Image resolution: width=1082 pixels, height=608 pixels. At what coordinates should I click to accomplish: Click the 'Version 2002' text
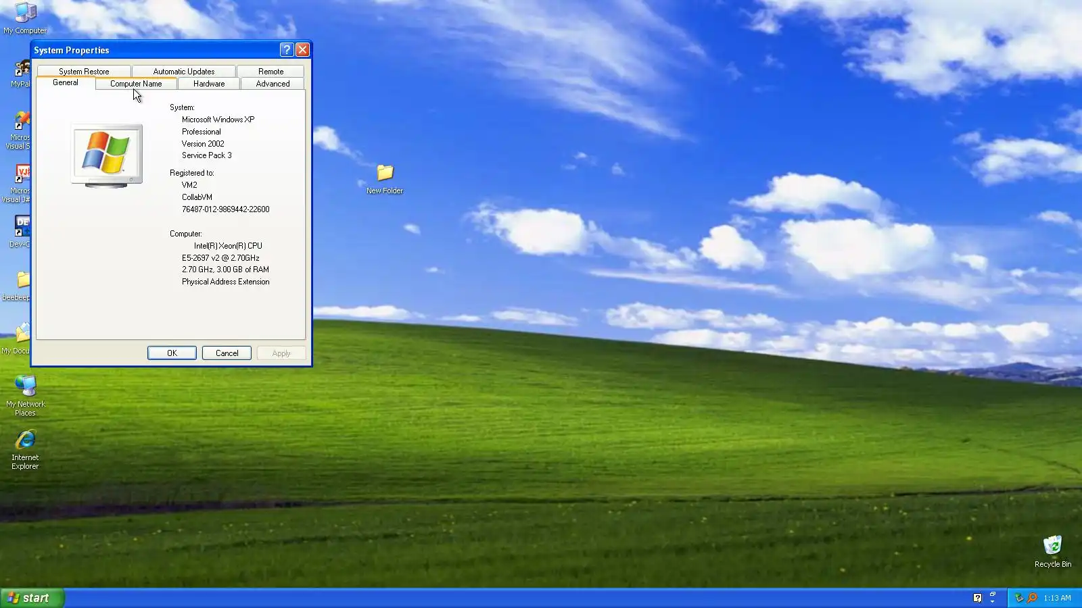click(x=203, y=144)
